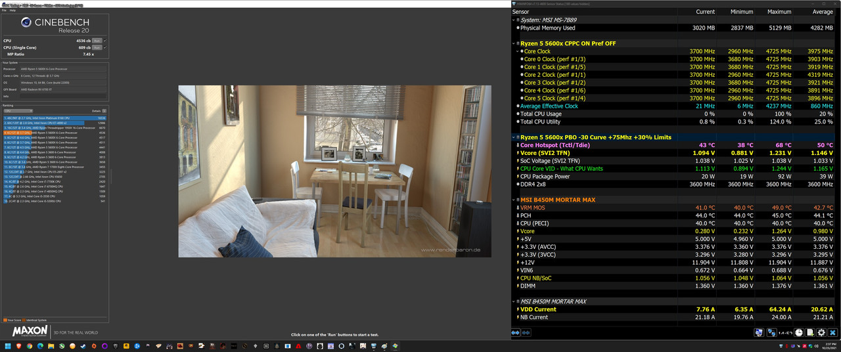This screenshot has height=352, width=841.
Task: Select the DIMM voltage row
Action: (x=673, y=286)
